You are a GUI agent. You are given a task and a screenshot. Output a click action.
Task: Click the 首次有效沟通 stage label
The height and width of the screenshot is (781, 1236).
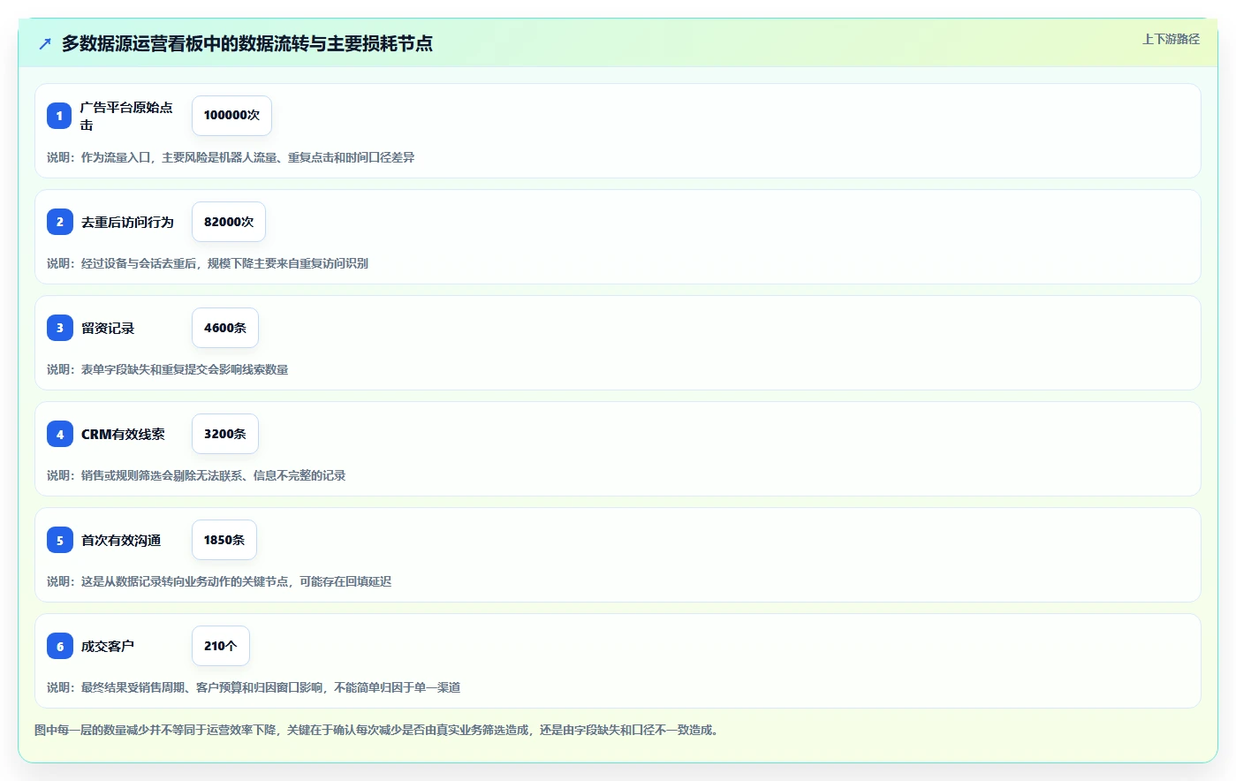pyautogui.click(x=121, y=540)
